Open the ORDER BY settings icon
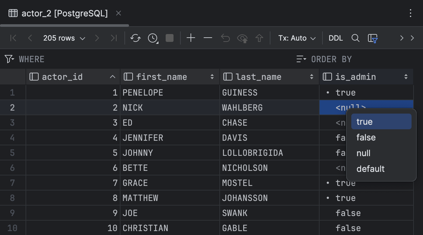 pyautogui.click(x=301, y=59)
